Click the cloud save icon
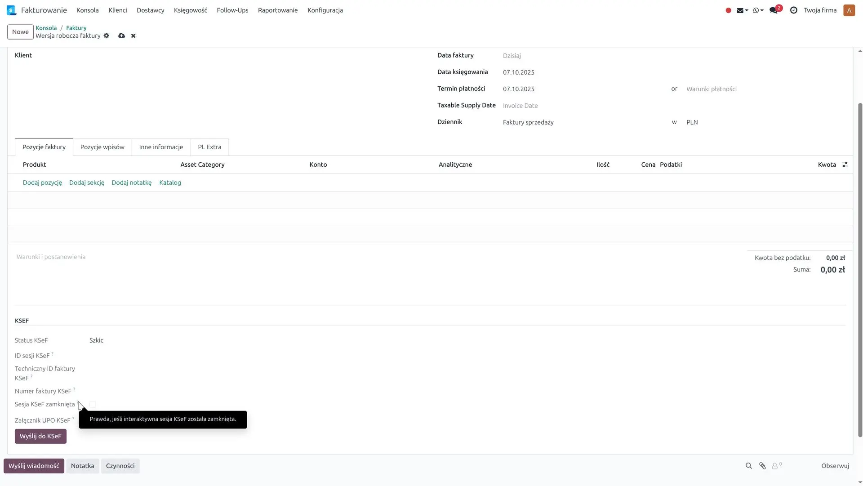863x486 pixels. coord(121,36)
